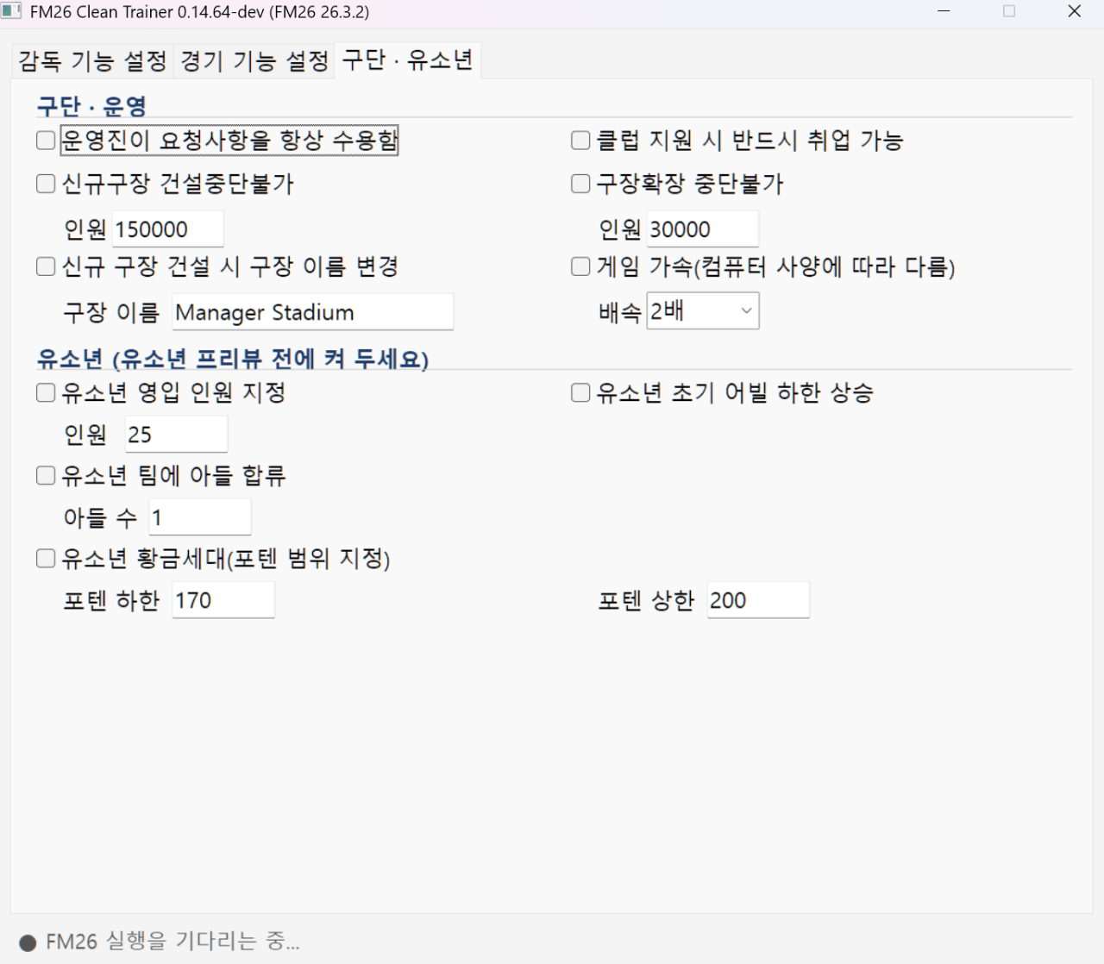Click the 구장 이름 Manager Stadium field

[x=313, y=312]
